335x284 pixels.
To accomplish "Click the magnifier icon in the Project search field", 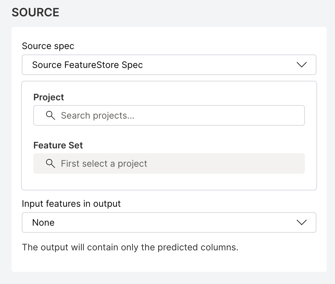I will [51, 115].
